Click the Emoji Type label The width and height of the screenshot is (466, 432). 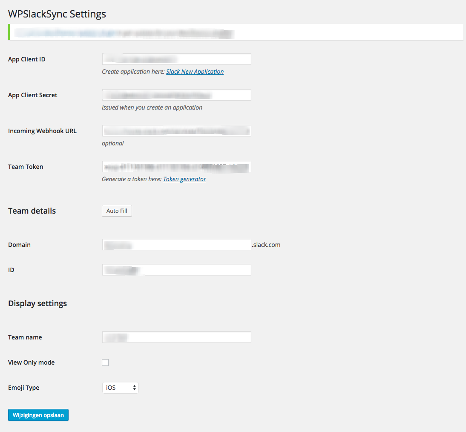click(x=23, y=388)
